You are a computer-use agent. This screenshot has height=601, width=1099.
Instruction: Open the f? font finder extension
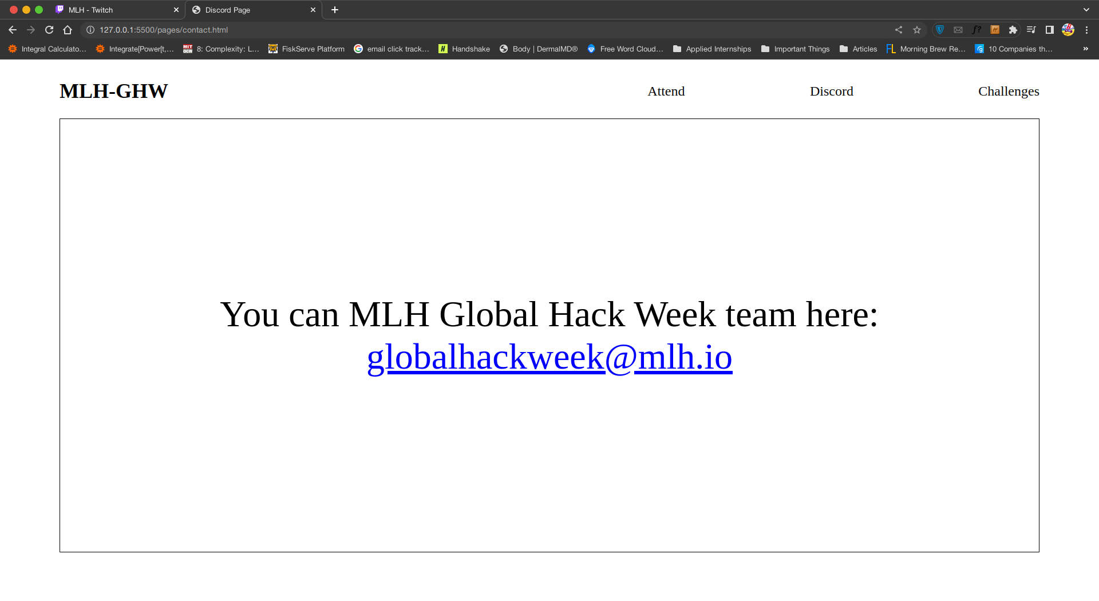click(x=977, y=30)
